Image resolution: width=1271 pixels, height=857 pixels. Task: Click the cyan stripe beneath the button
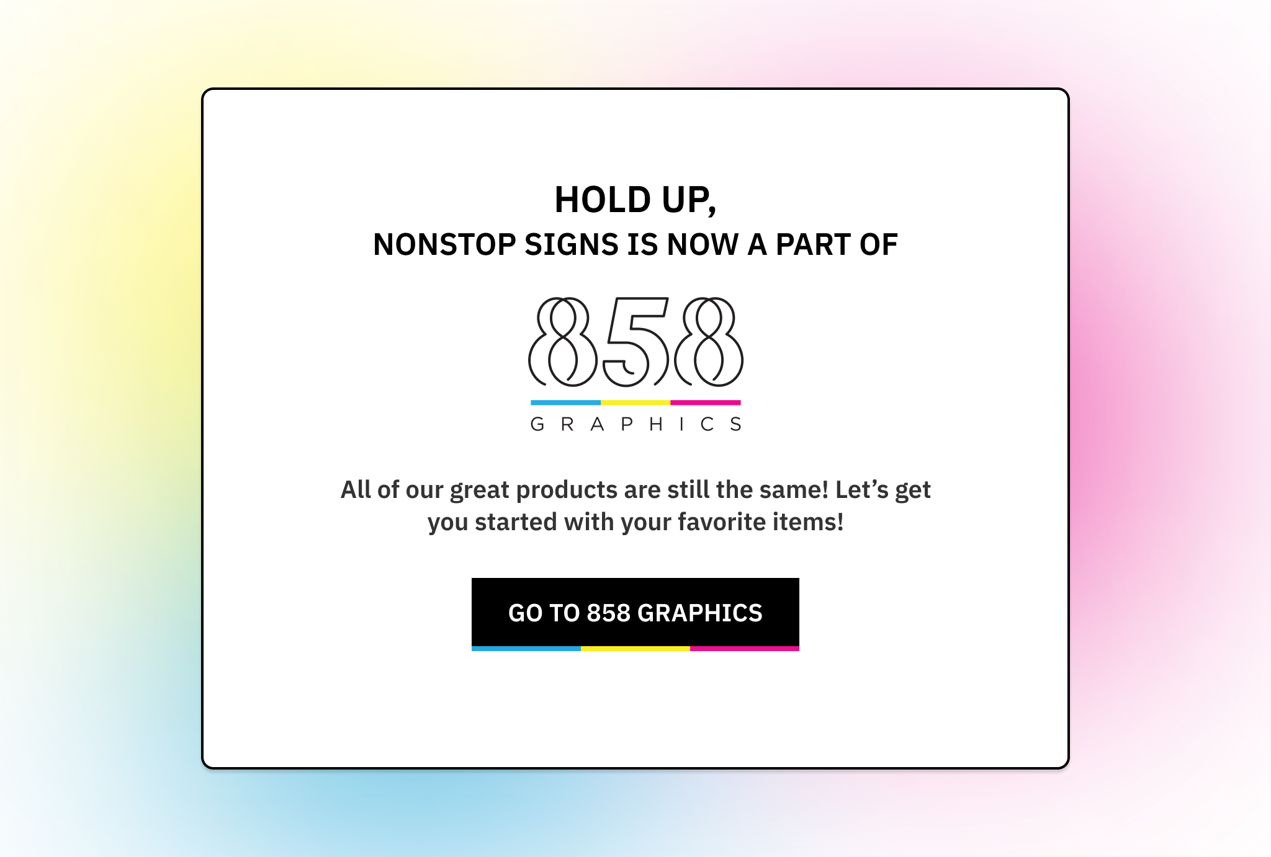coord(526,649)
